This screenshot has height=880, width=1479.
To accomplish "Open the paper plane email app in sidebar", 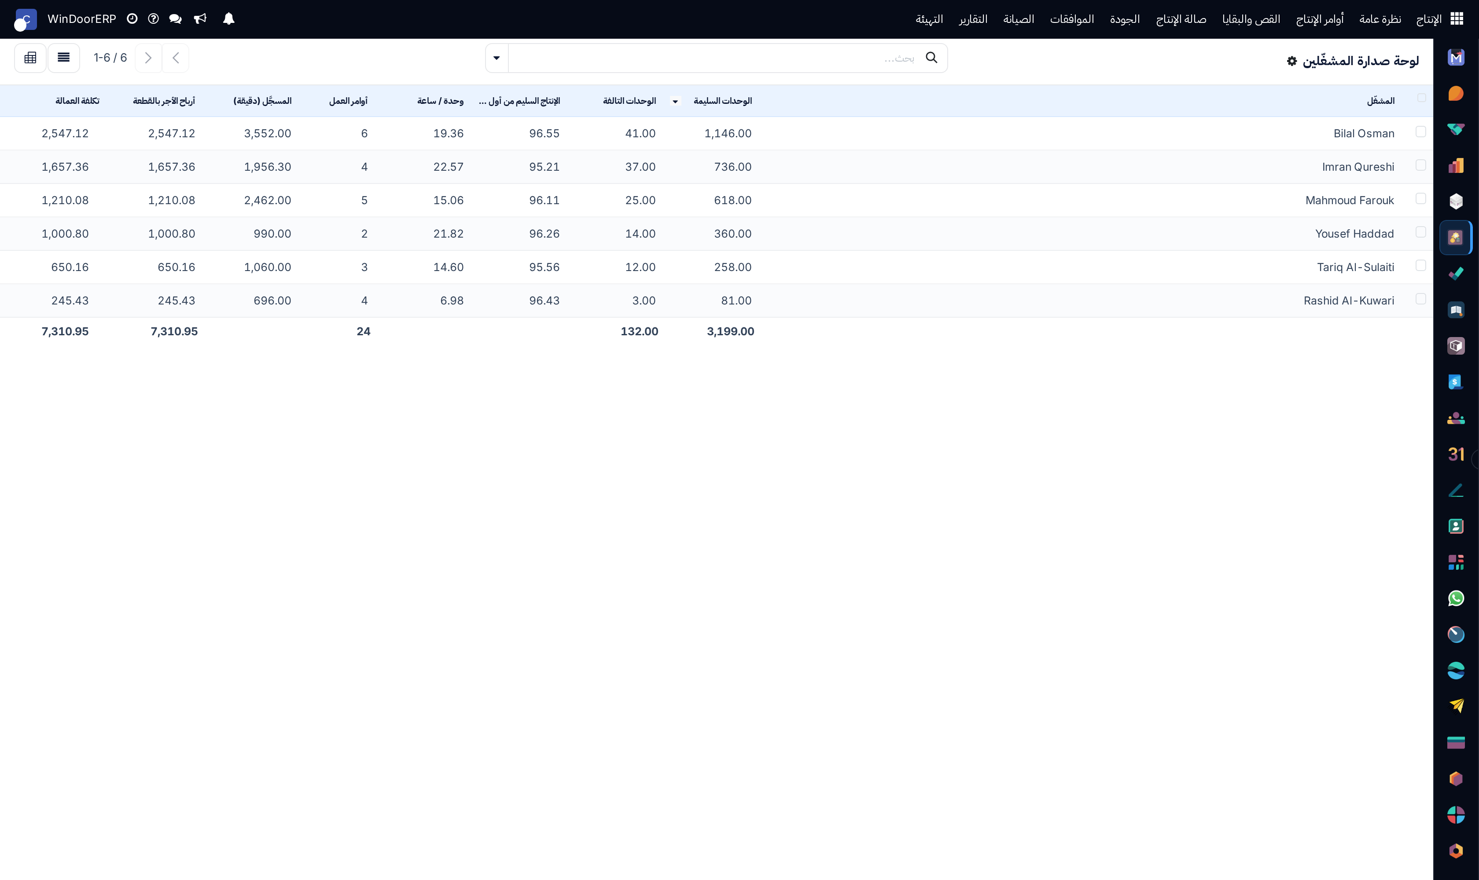I will click(x=1456, y=706).
